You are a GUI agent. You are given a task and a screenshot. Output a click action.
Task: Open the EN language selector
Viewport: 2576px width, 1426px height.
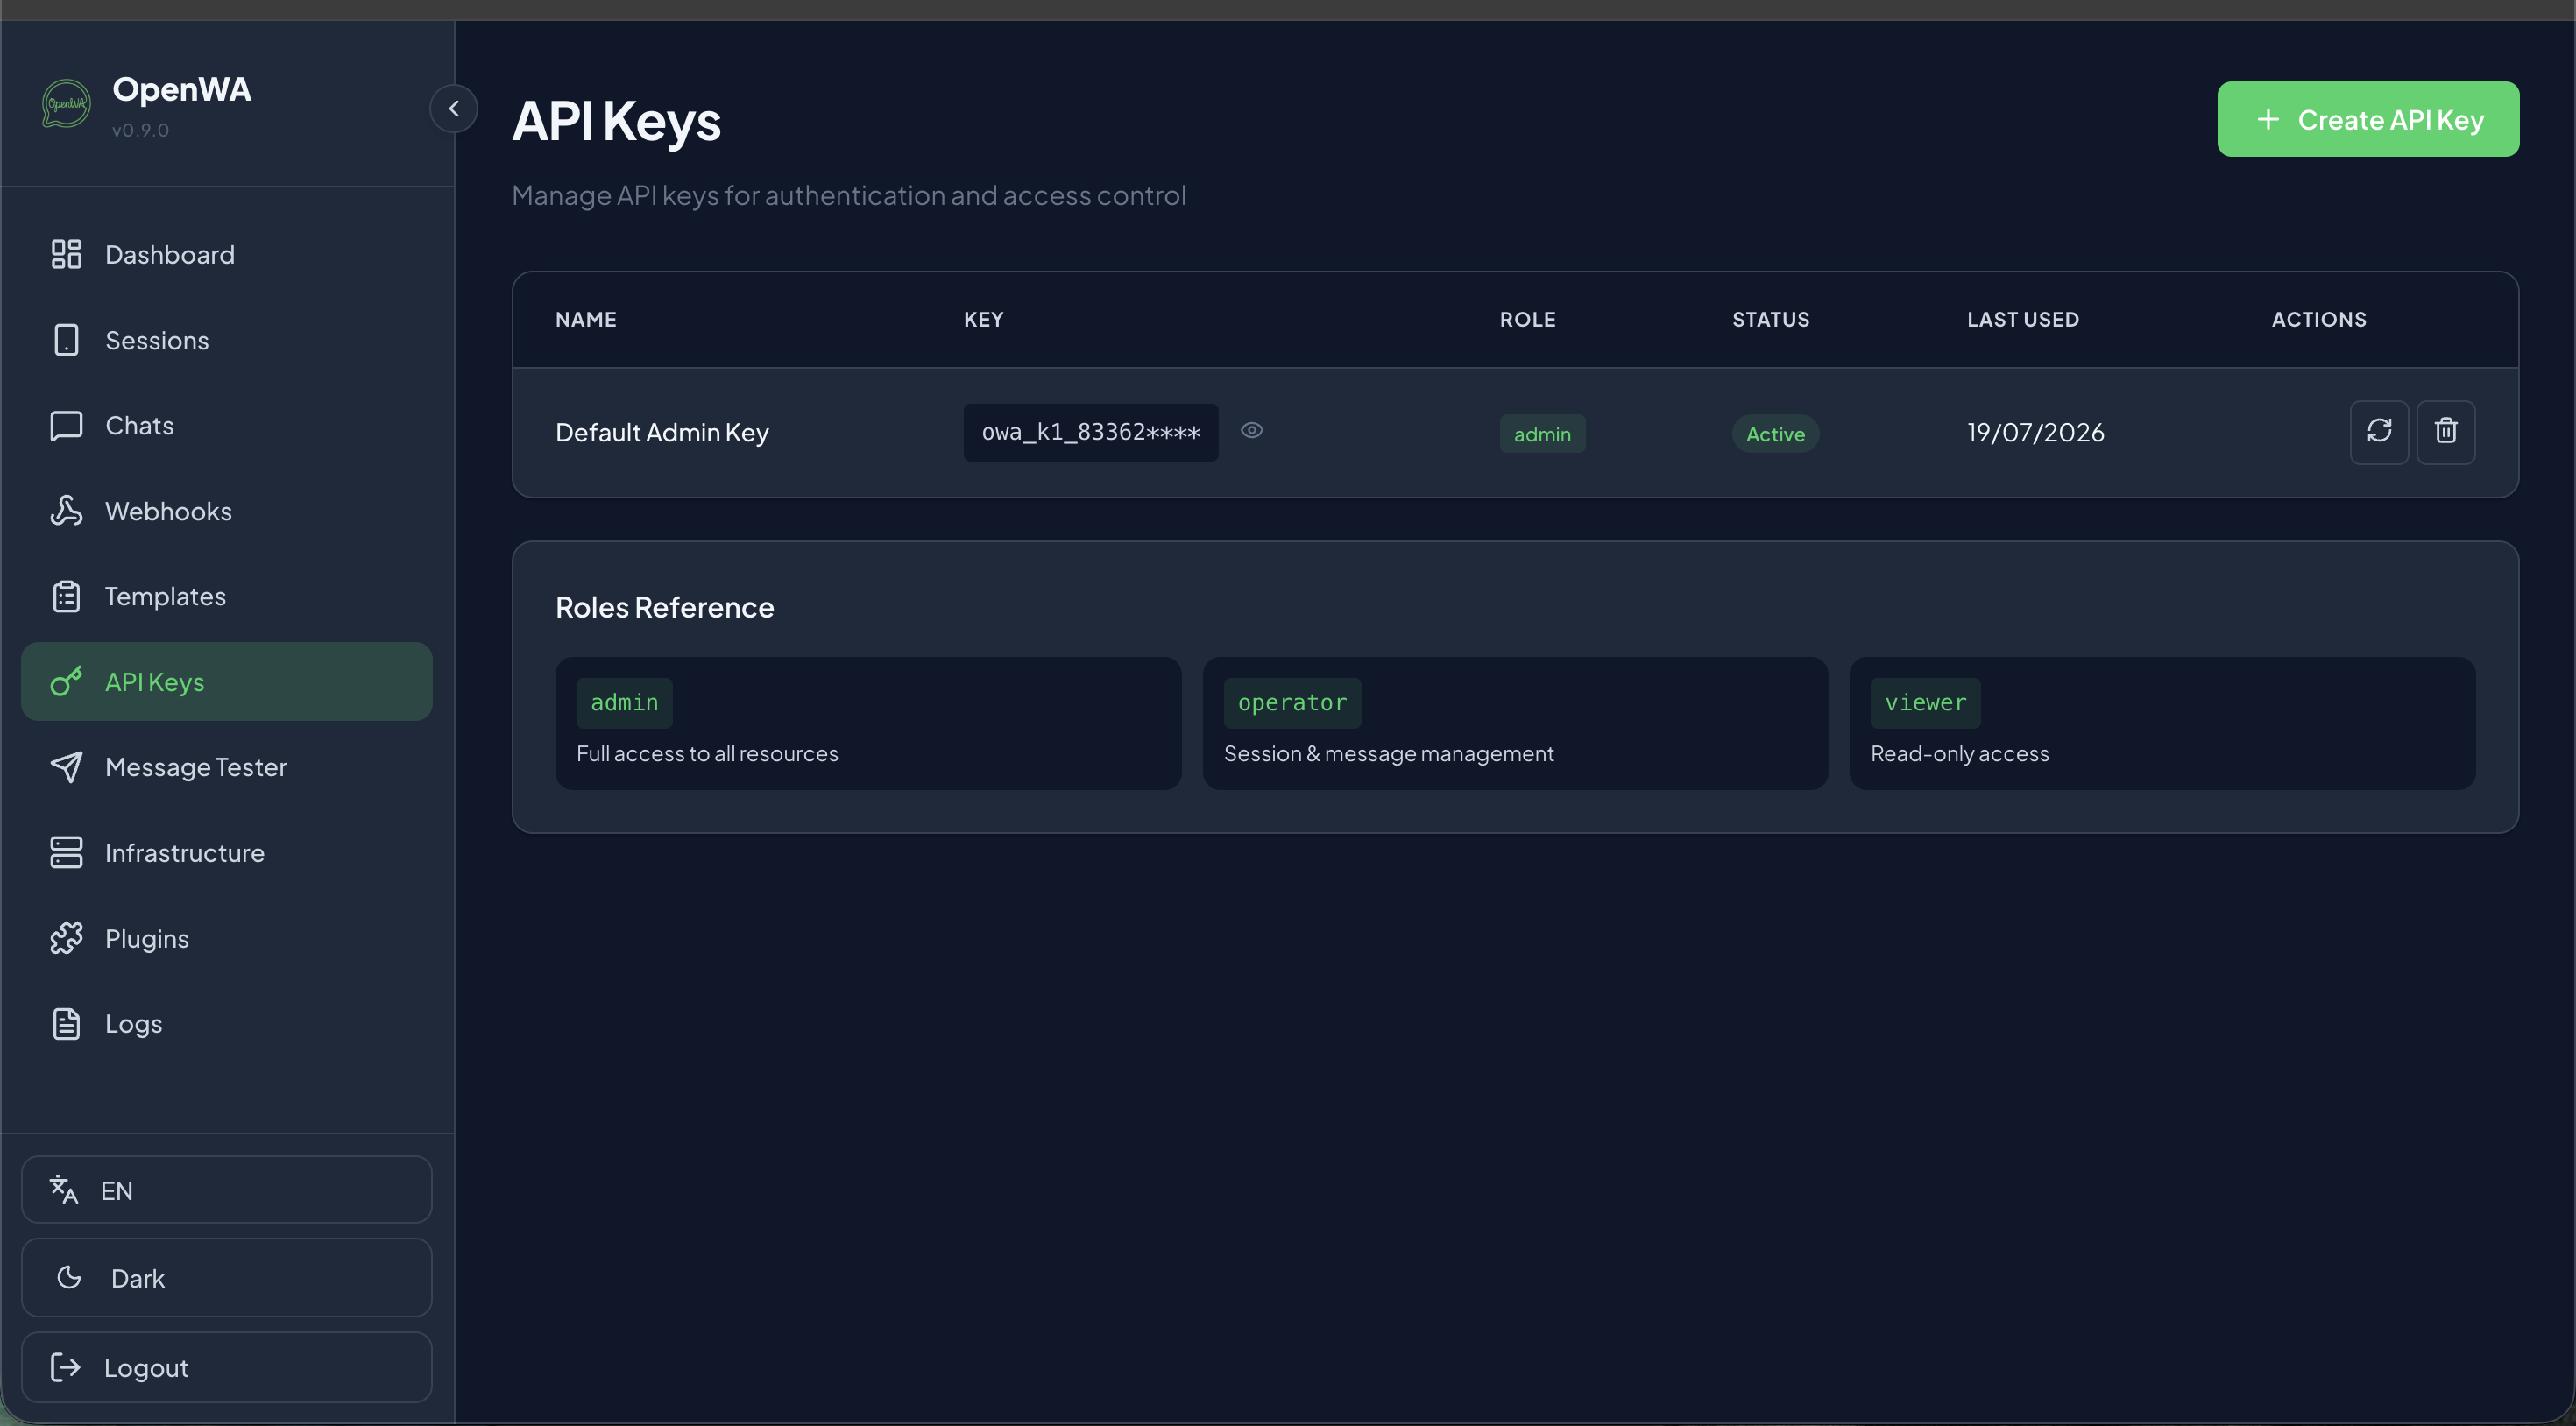tap(227, 1190)
